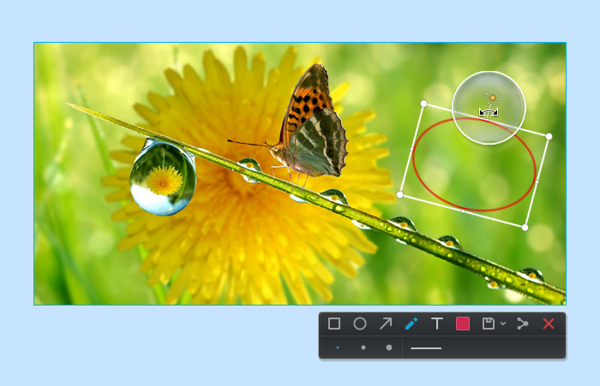Click top-right corner handle of selection box

point(549,136)
